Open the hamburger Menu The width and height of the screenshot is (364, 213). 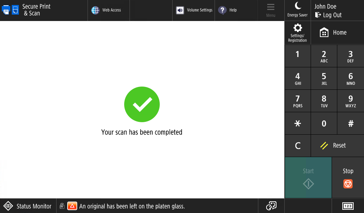tap(271, 10)
